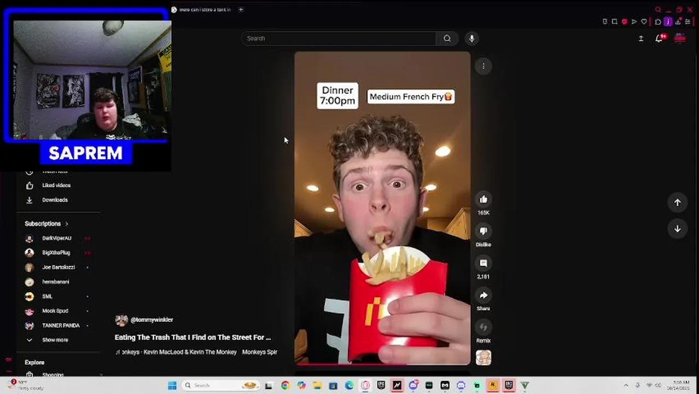Dislike the current Short

pos(484,231)
